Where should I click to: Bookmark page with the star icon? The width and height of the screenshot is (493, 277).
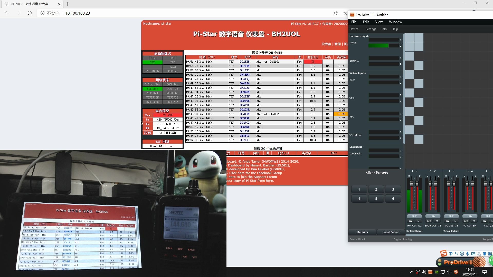coord(345,13)
